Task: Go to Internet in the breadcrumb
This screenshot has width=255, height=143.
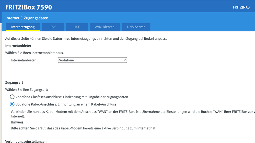Action: click(12, 18)
